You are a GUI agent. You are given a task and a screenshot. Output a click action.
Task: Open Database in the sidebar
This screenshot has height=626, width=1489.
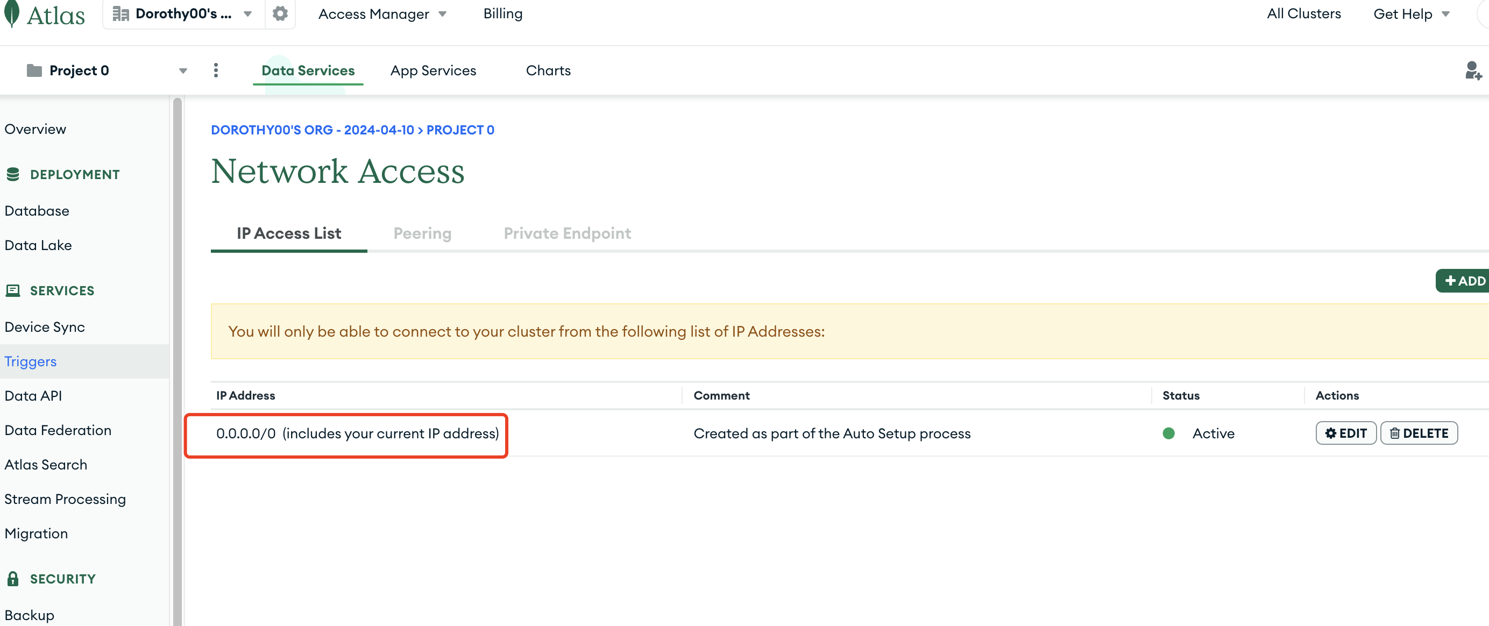click(37, 210)
